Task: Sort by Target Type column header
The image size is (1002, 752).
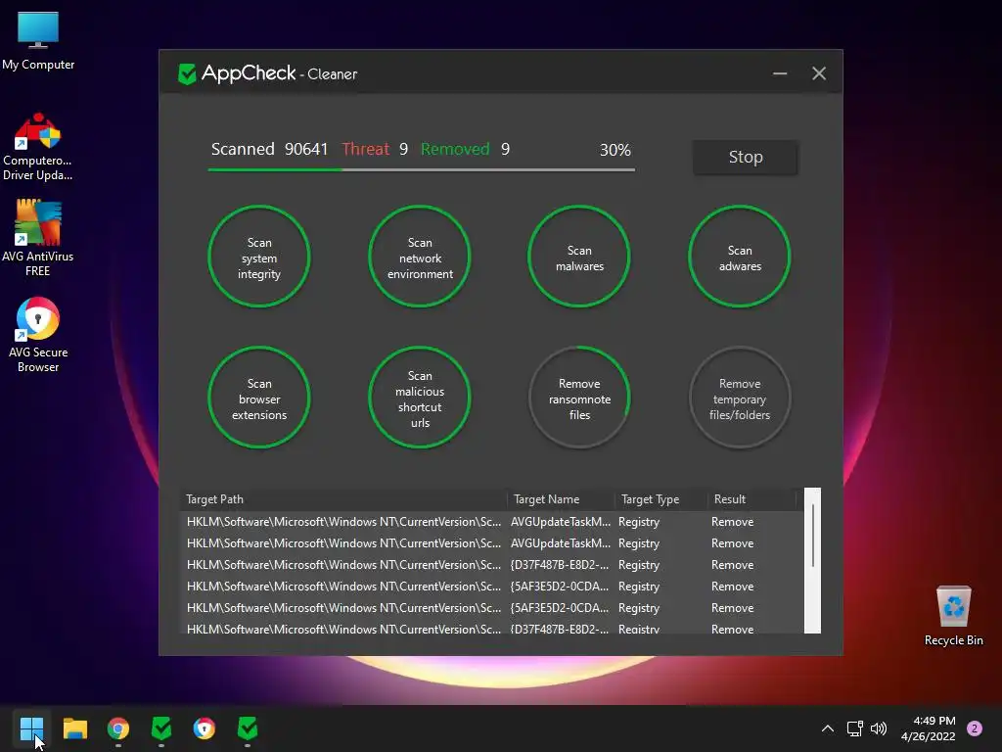Action: pos(661,499)
